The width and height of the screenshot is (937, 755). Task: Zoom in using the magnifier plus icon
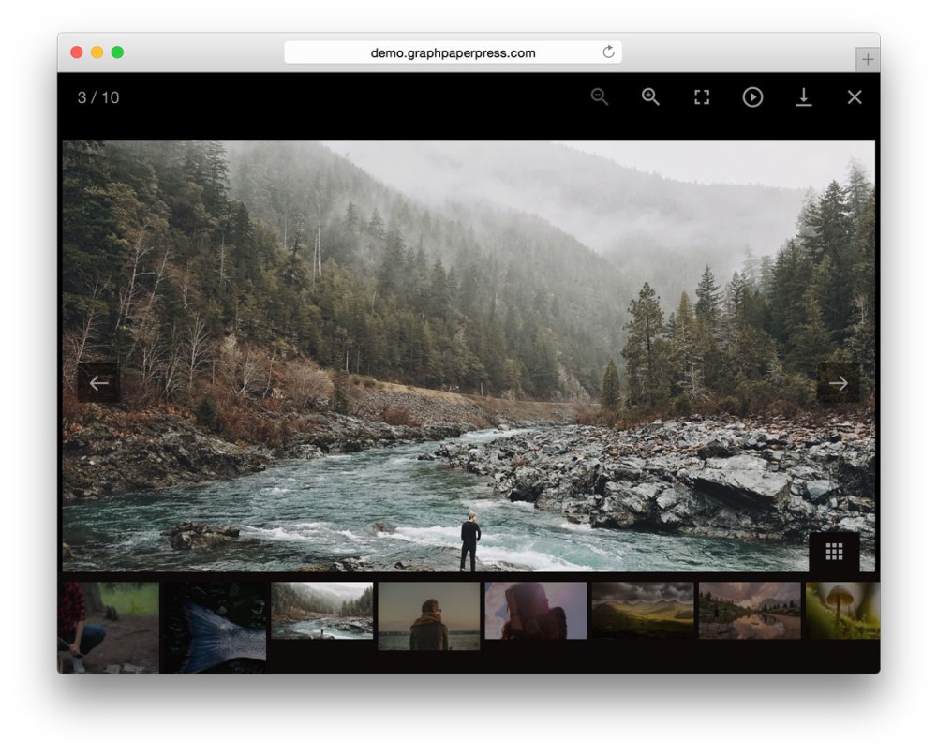pos(650,97)
